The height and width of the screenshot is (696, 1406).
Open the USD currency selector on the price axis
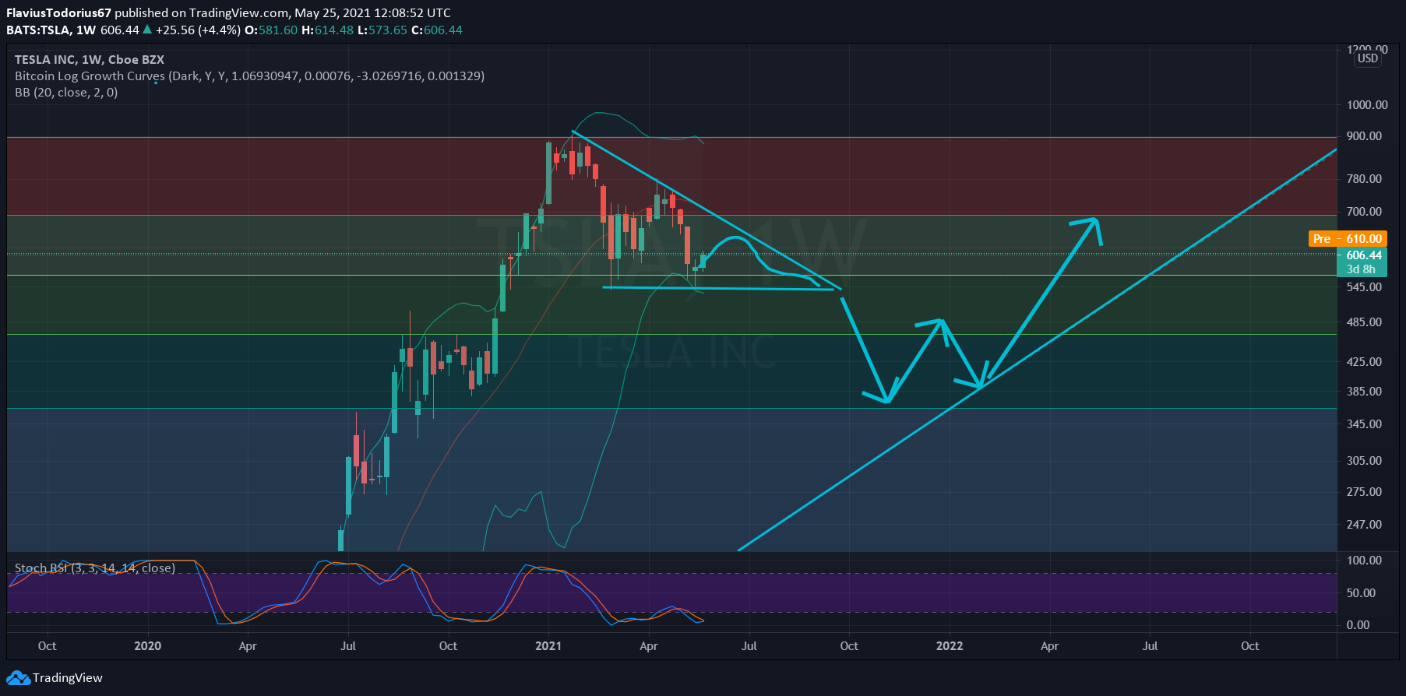pyautogui.click(x=1368, y=58)
